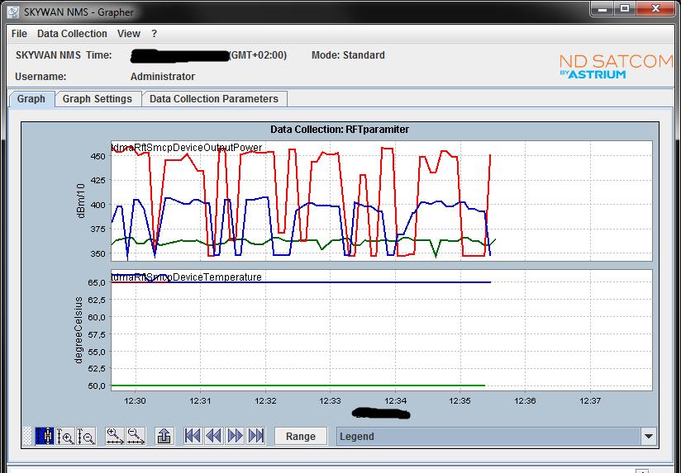Click the degreeCelsius axis label
Viewport: 681px width, 473px height.
pyautogui.click(x=79, y=330)
